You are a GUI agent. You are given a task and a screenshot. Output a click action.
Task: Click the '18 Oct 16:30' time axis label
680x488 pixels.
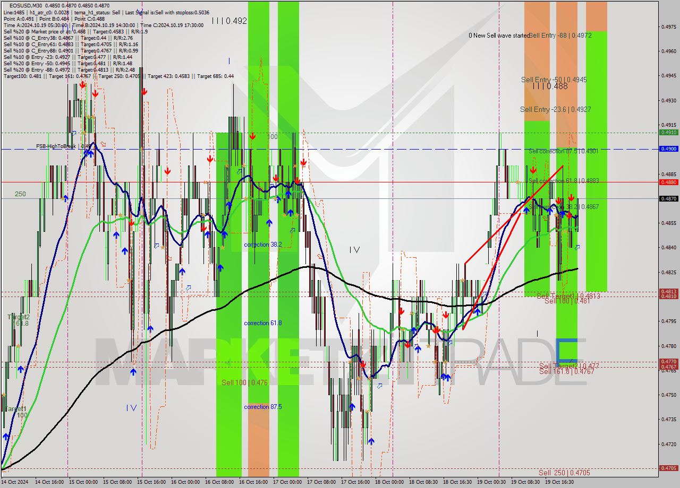point(457,482)
